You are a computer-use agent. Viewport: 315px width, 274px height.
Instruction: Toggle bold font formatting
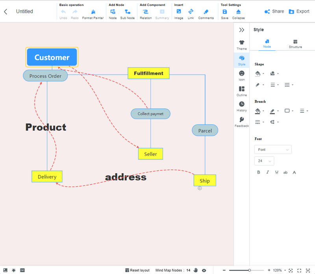pos(259,172)
